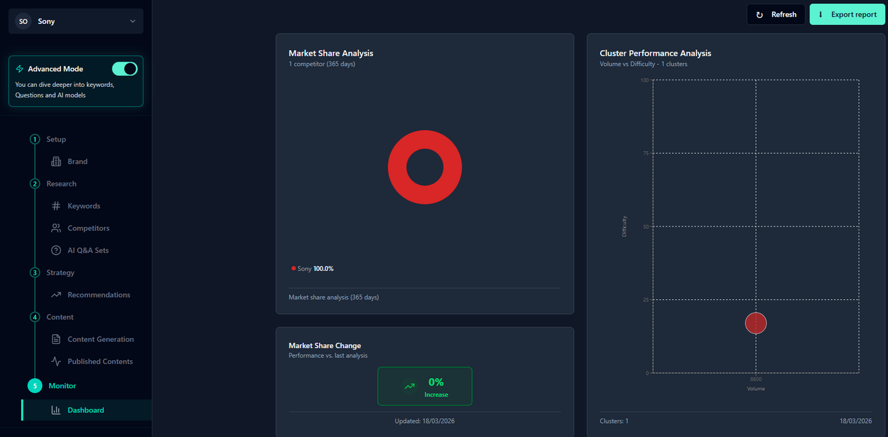
Task: Click step 3 circle for Strategy
Action: (x=35, y=272)
